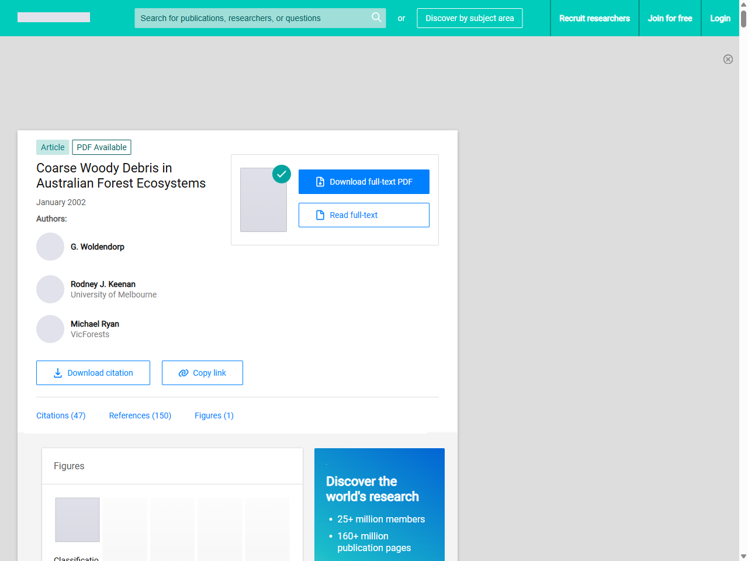Open Discover by subject area
The image size is (748, 561).
pos(469,18)
